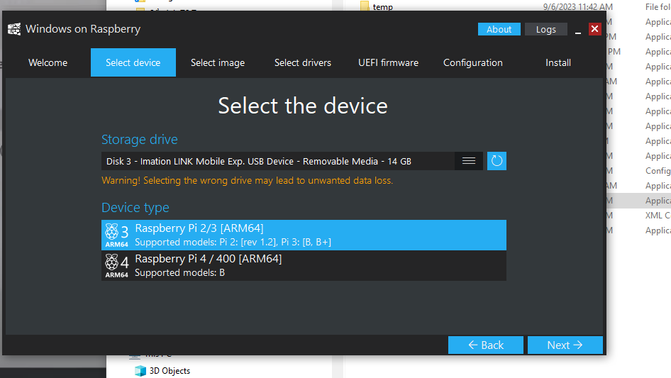Select Raspberry Pi 2/3 [ARM64] device type
Image resolution: width=671 pixels, height=378 pixels.
[304, 235]
